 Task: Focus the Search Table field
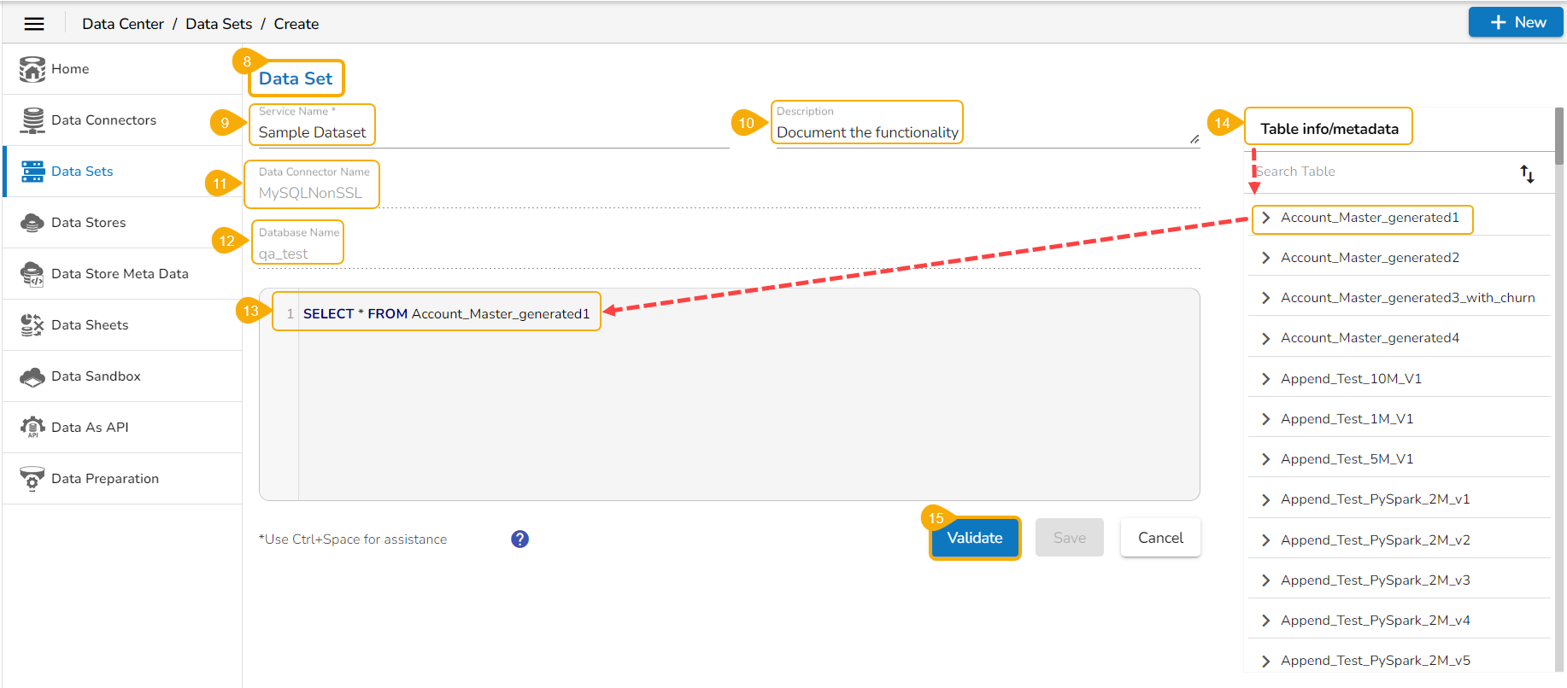coord(1380,172)
